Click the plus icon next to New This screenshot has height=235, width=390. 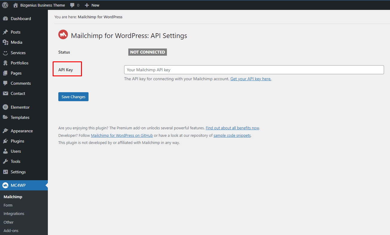(x=87, y=5)
